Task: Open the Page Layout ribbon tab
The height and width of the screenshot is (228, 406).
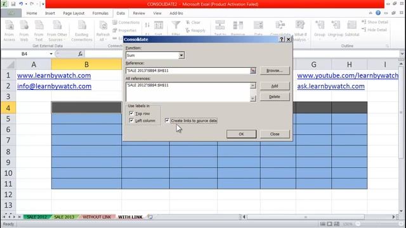Action: click(74, 13)
